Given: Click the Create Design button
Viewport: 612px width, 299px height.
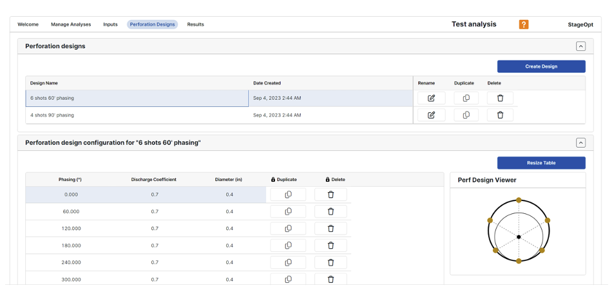Looking at the screenshot, I should point(541,66).
